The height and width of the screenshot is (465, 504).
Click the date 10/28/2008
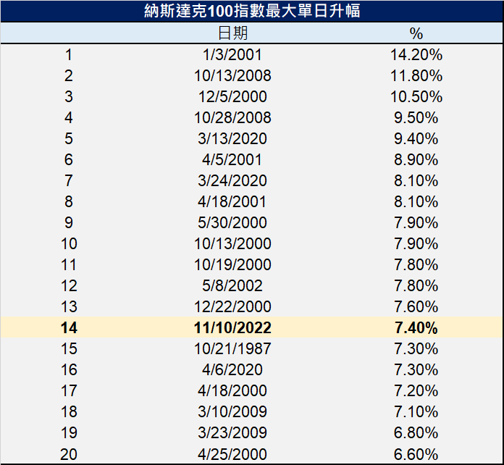coord(232,117)
